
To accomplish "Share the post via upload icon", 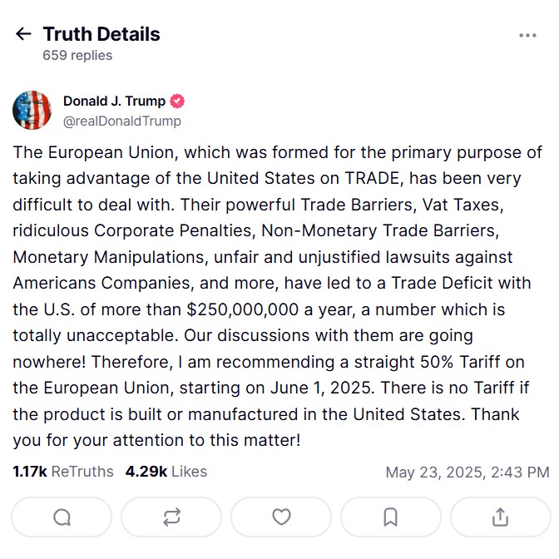I will [x=500, y=517].
